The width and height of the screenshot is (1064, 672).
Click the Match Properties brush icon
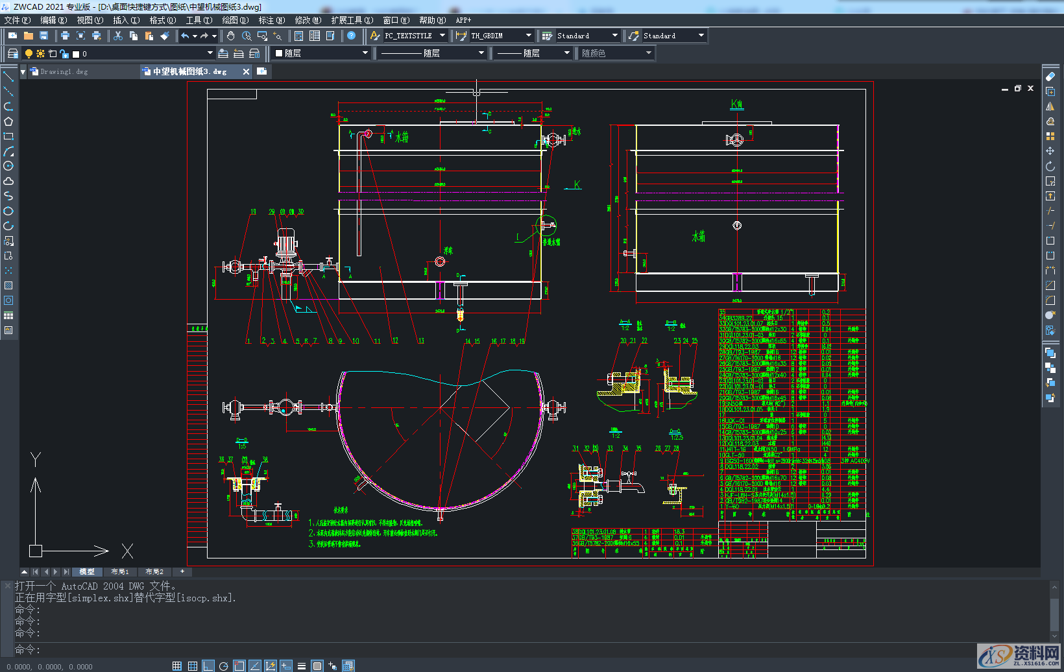(165, 36)
